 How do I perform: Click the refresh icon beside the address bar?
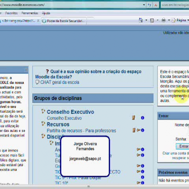149,5
